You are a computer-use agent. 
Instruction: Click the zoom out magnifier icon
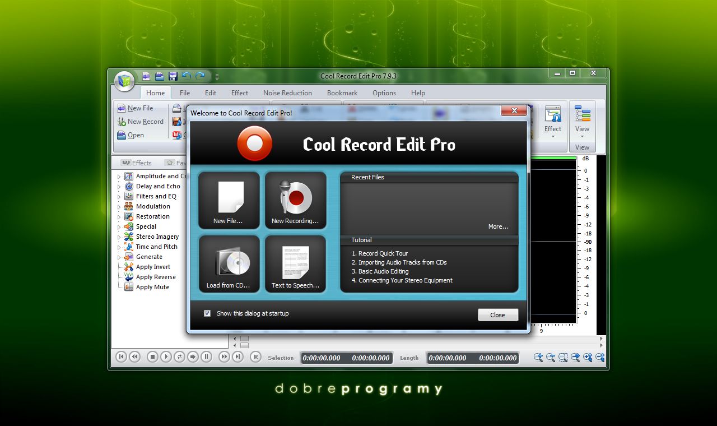pyautogui.click(x=551, y=357)
